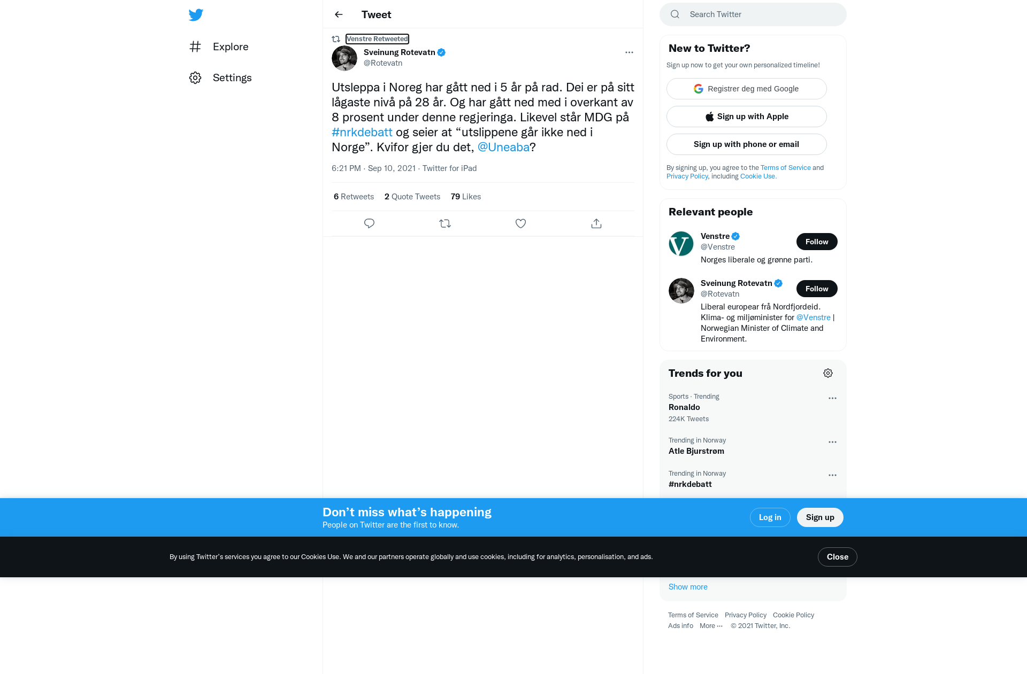Go back using the arrow icon
The image size is (1027, 674).
point(339,14)
